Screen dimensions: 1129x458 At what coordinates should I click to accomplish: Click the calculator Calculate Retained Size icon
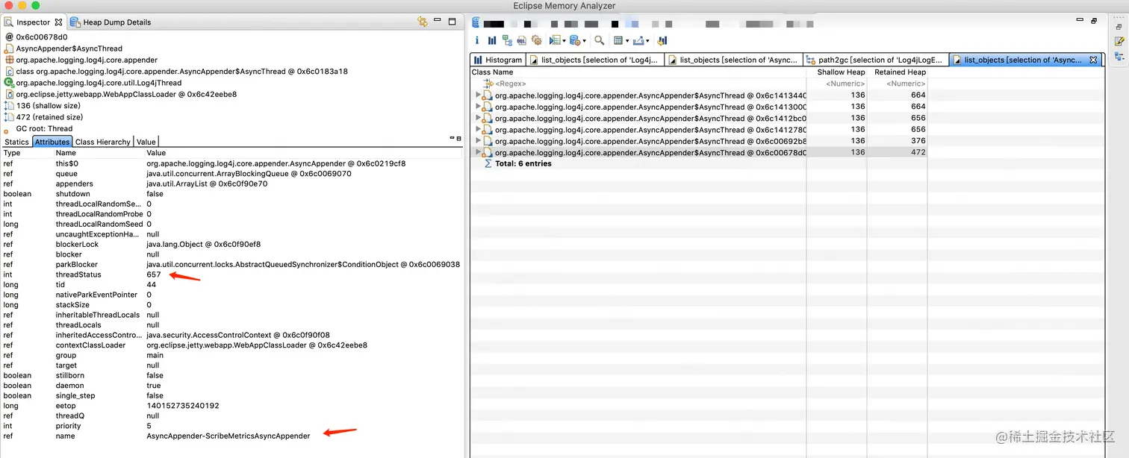pos(618,40)
